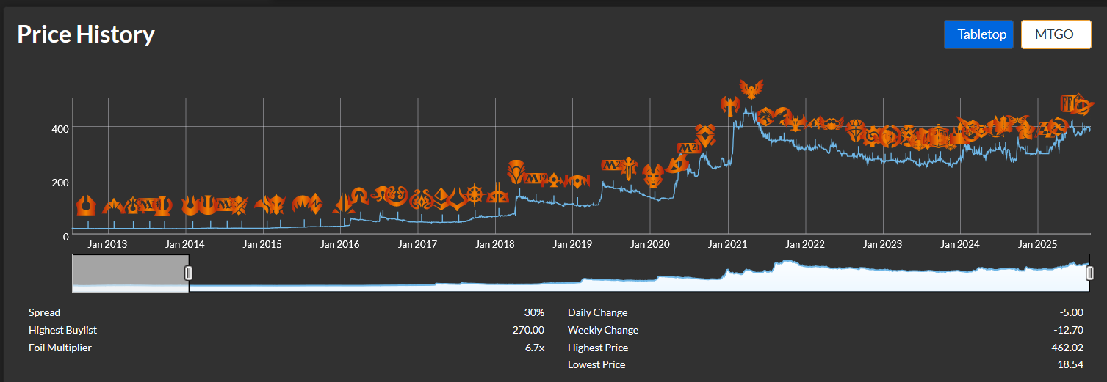Click the compass wheel Ixalan set symbol

point(476,195)
